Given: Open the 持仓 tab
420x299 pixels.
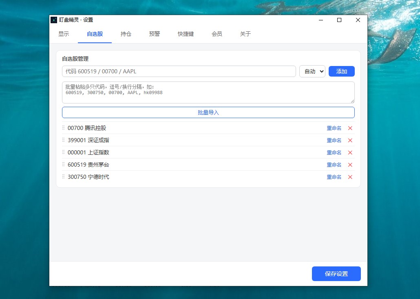Looking at the screenshot, I should click(x=126, y=34).
